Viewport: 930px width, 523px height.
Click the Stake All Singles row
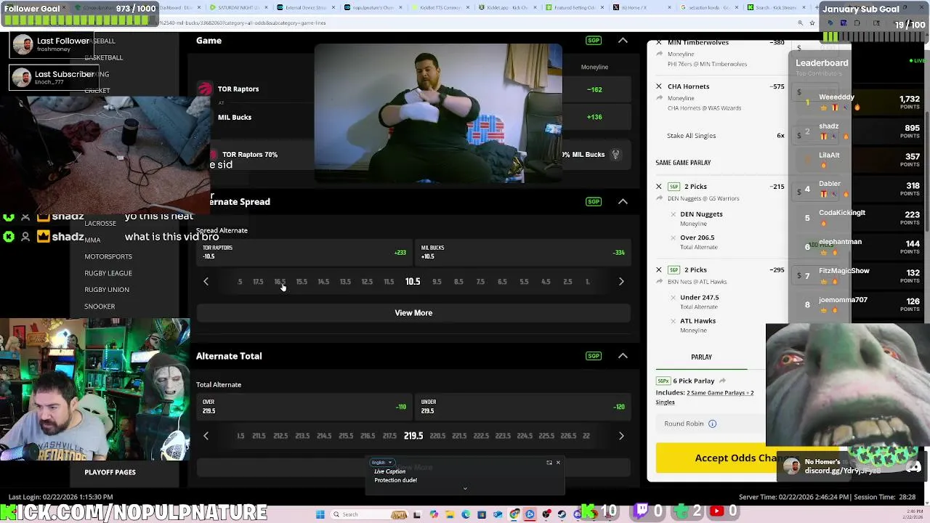[719, 136]
